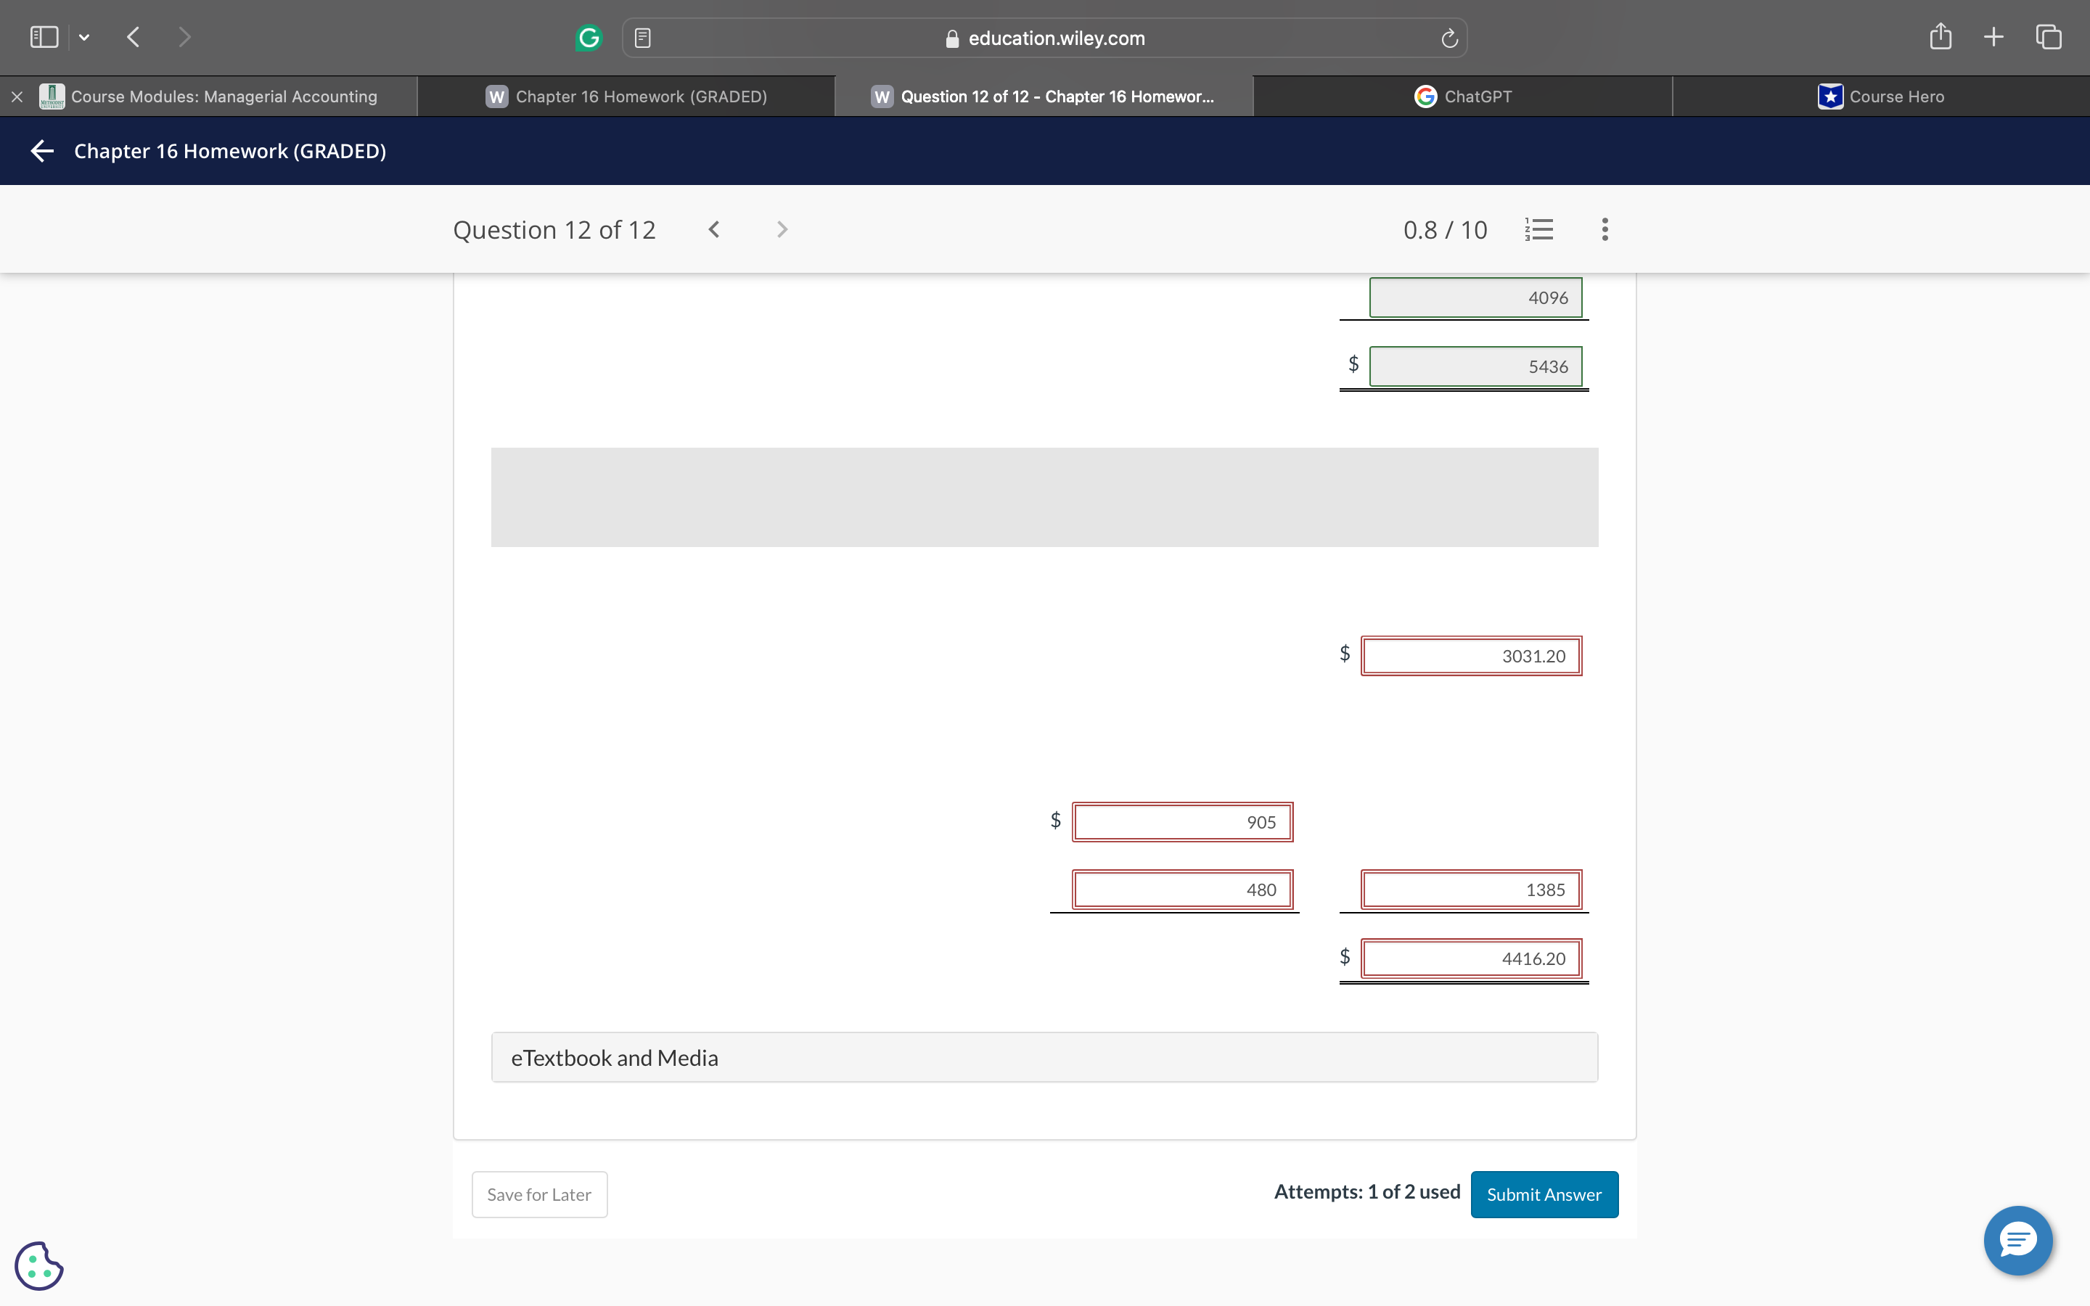Click the input field containing 3031.20
Viewport: 2090px width, 1306px height.
(x=1471, y=657)
